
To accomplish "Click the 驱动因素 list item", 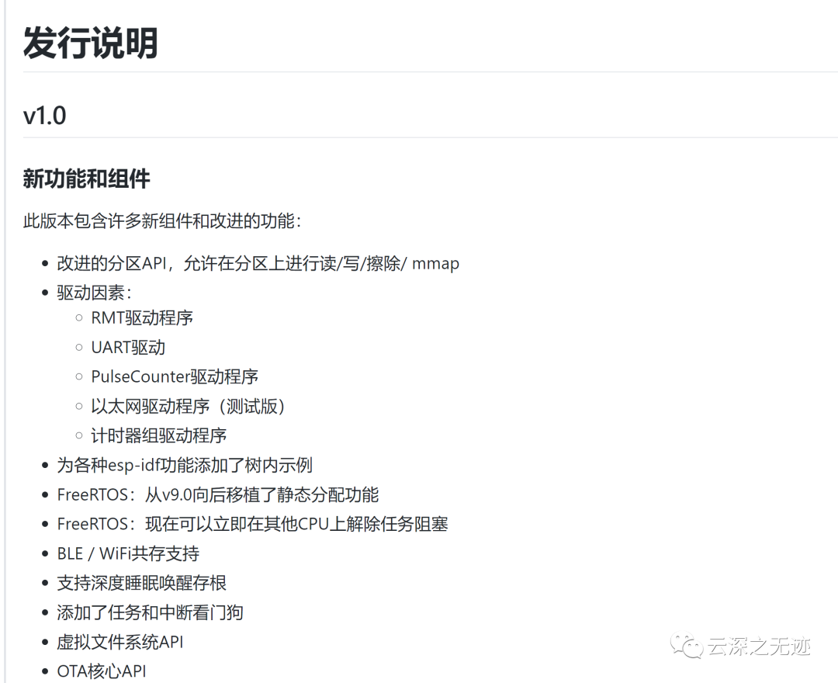I will coord(95,293).
